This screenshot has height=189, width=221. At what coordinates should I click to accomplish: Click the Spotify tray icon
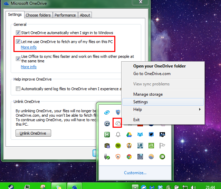point(118,146)
